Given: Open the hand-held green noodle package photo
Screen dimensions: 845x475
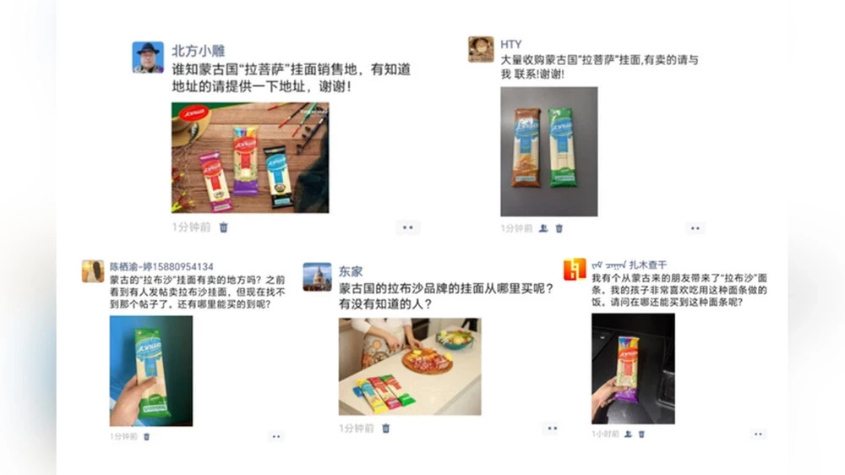Looking at the screenshot, I should (x=151, y=371).
